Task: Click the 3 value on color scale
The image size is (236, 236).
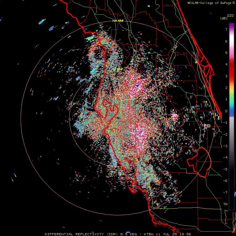Action: pyautogui.click(x=226, y=76)
